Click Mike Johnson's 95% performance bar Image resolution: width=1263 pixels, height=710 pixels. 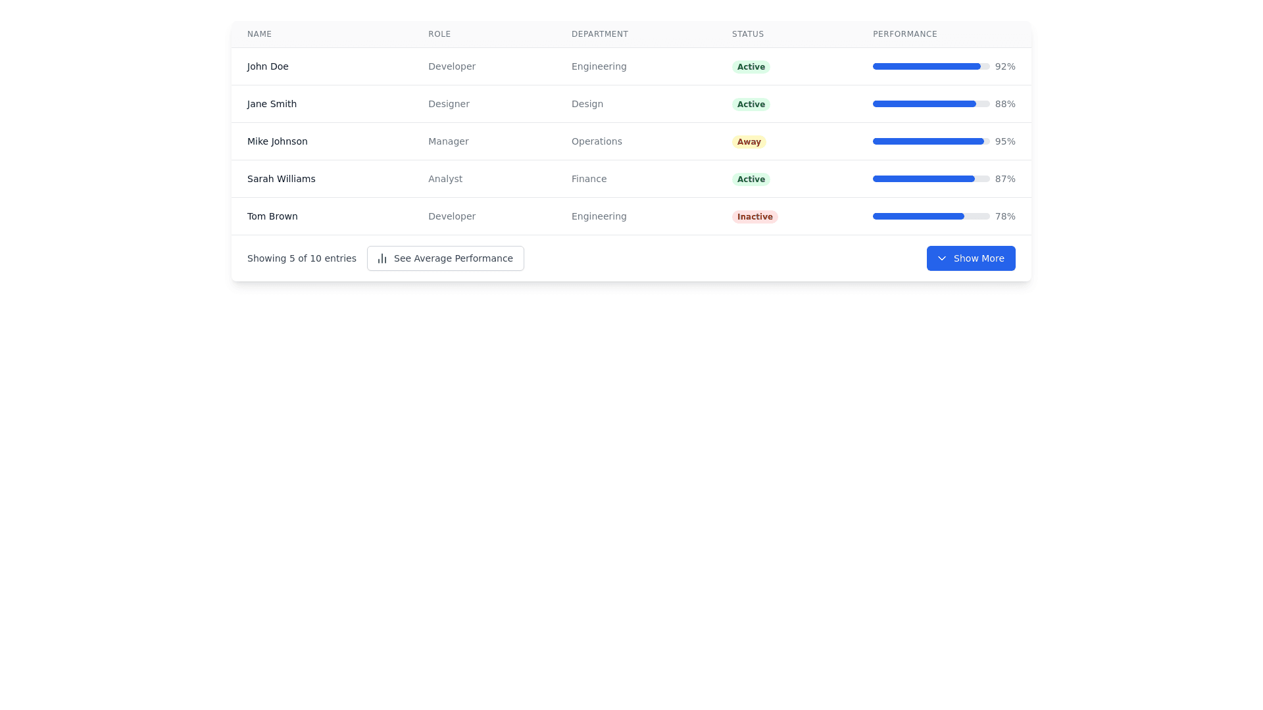point(930,141)
